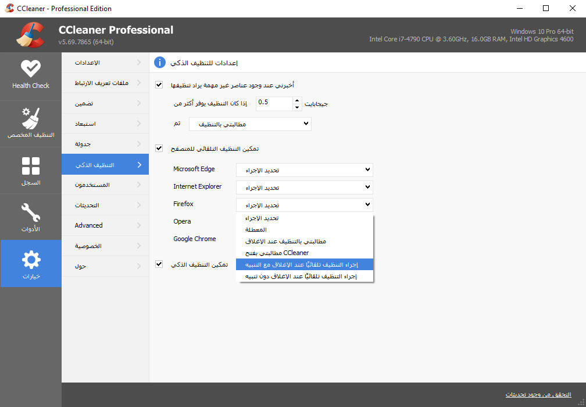Open the الإعدادات settings tab
The image size is (586, 407).
[x=105, y=62]
